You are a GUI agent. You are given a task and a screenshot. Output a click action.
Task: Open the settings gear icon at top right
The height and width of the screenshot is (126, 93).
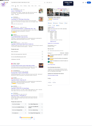coord(83,3)
